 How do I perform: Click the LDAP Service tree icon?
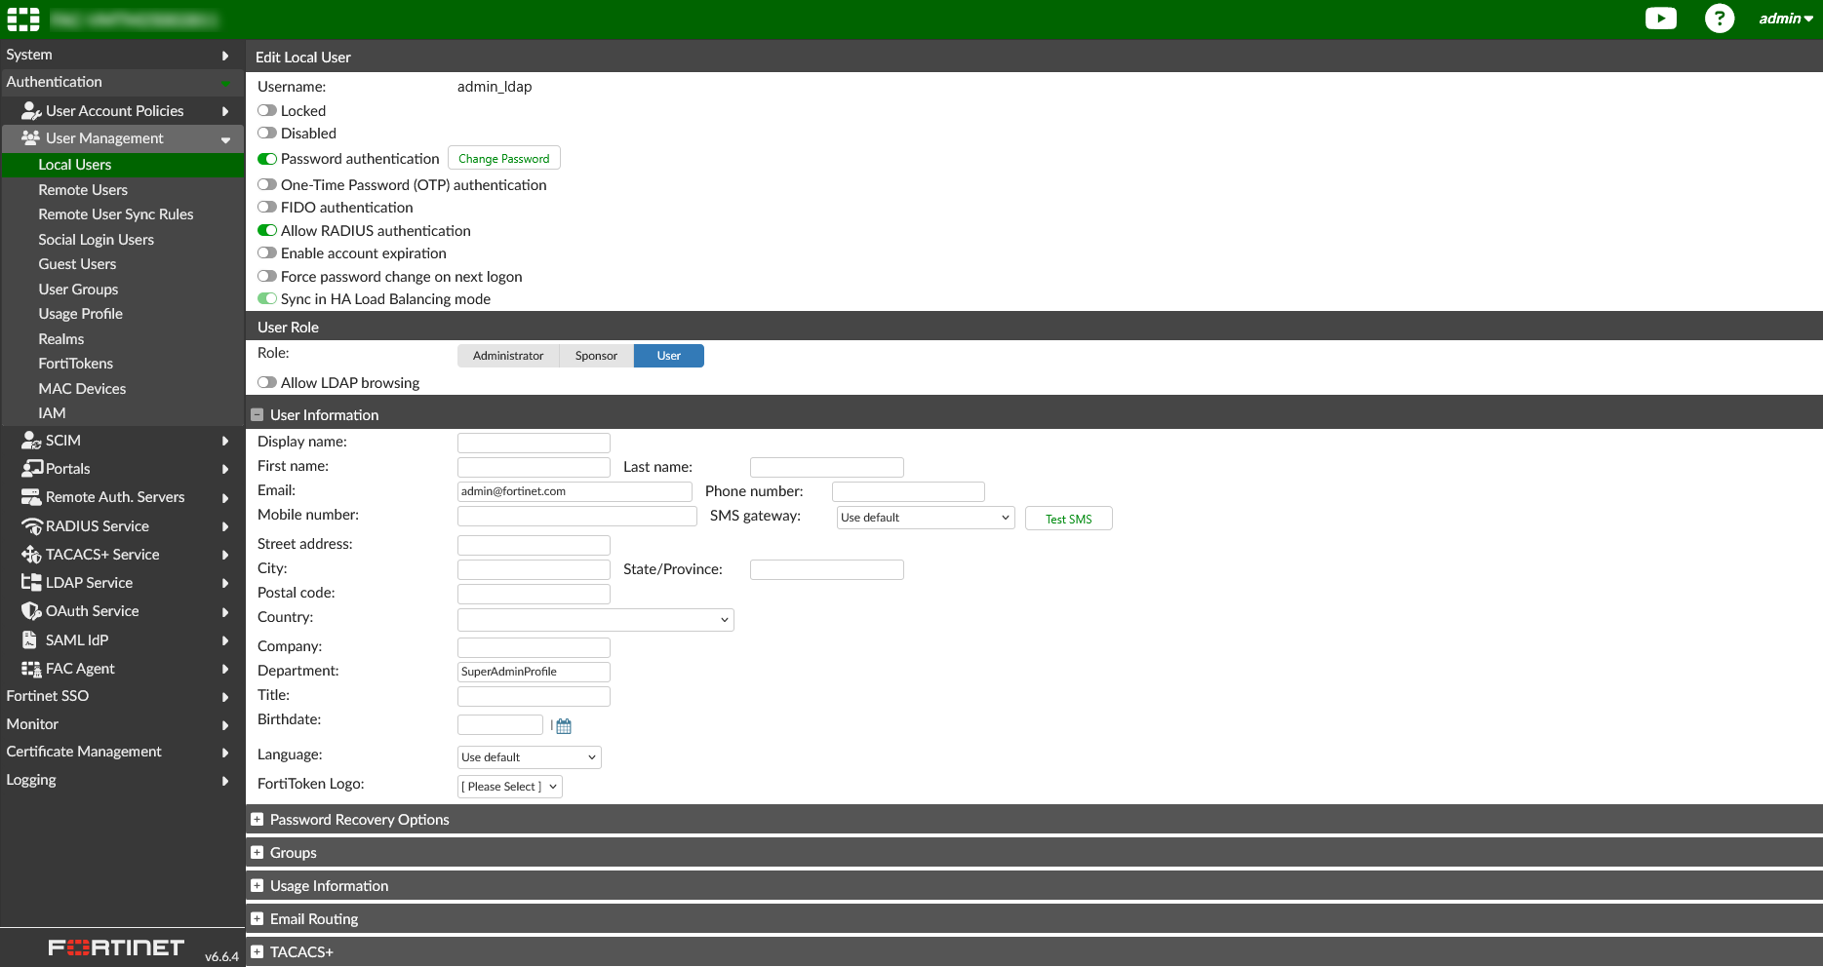pos(31,583)
